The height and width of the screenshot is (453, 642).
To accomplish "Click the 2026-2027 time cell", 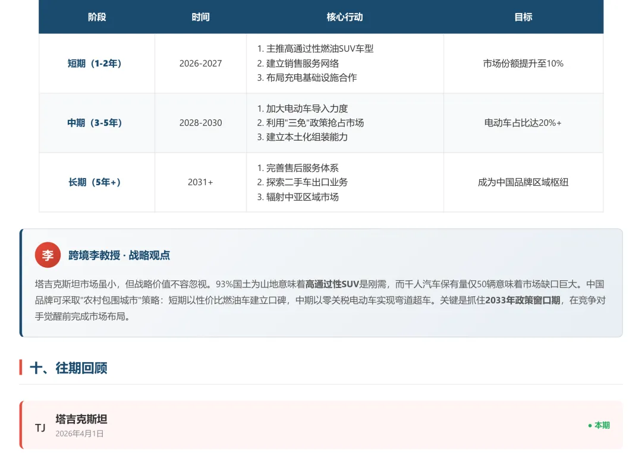I will (201, 64).
